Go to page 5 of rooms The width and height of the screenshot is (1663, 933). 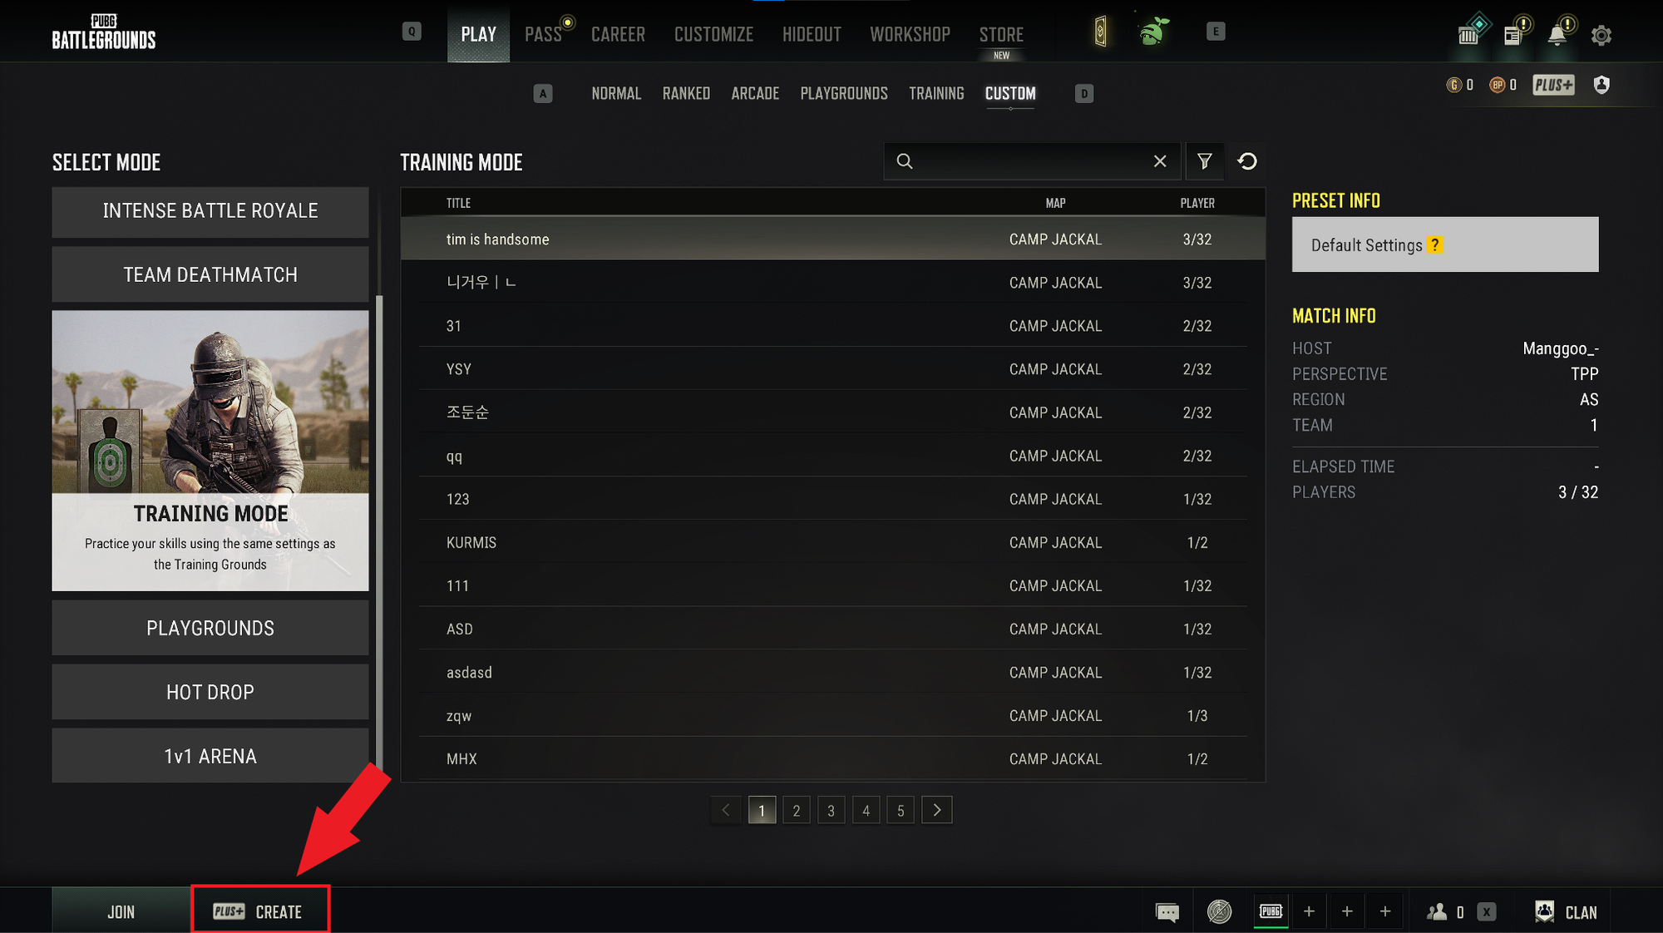coord(901,810)
